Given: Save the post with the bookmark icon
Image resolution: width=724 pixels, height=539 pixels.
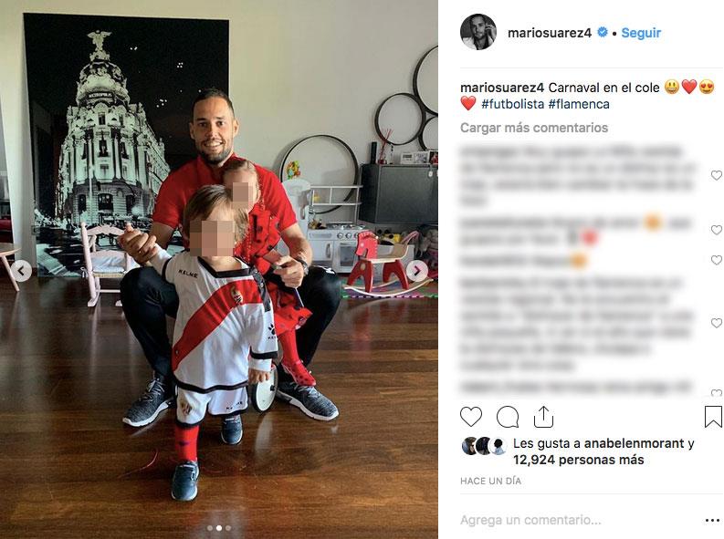Looking at the screenshot, I should (x=713, y=417).
